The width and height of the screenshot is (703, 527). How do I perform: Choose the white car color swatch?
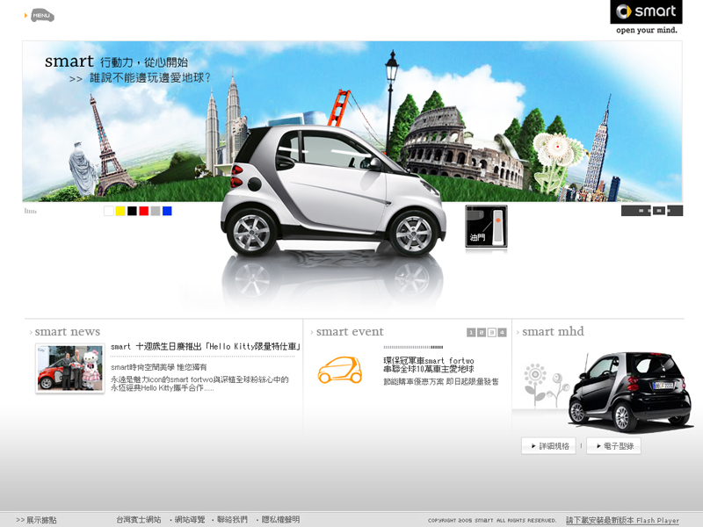tap(108, 211)
